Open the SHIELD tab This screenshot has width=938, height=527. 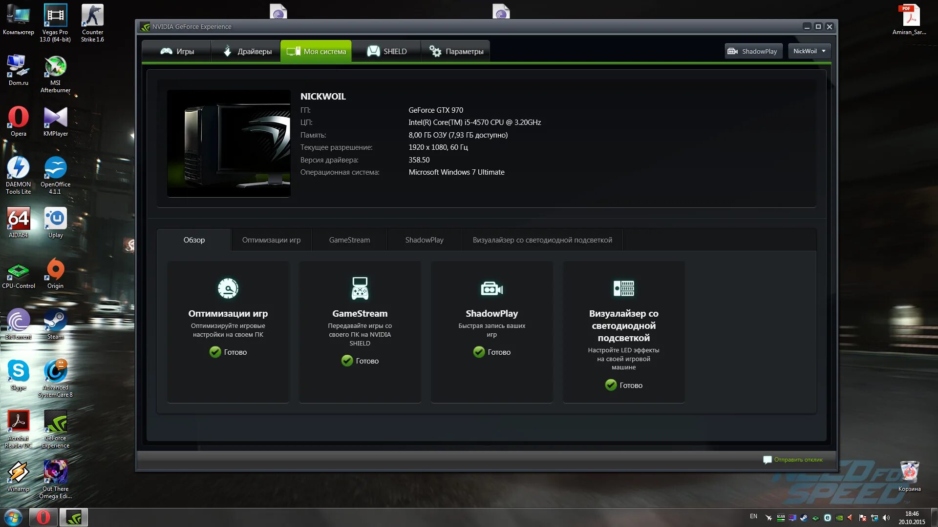386,51
